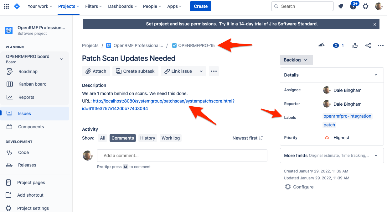This screenshot has height=212, width=387.
Task: Click Link issue button
Action: (x=178, y=71)
